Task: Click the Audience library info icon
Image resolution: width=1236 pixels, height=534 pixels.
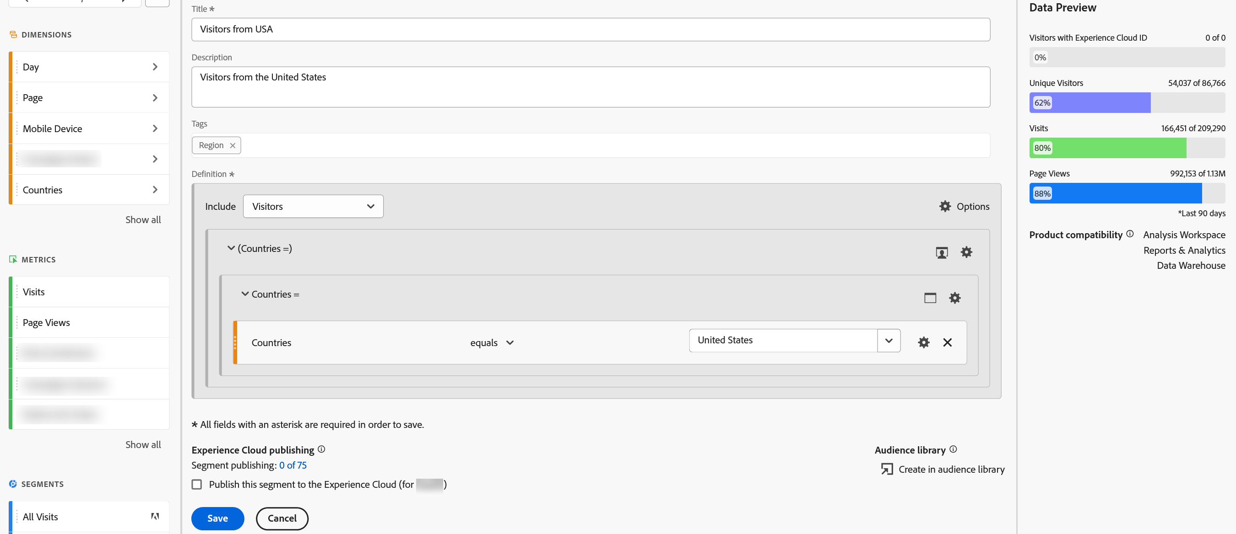Action: (x=953, y=449)
